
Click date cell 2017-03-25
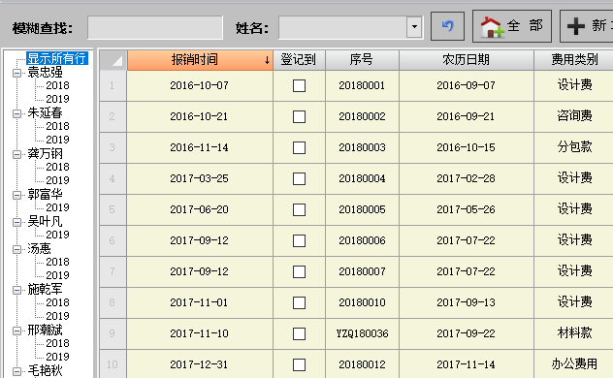(200, 178)
